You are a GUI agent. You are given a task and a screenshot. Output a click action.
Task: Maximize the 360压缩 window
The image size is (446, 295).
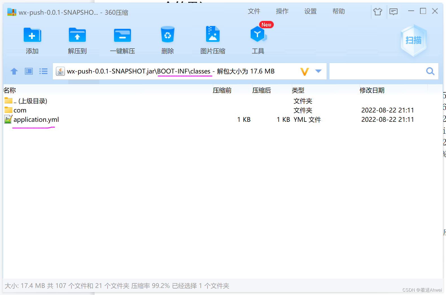(x=423, y=11)
